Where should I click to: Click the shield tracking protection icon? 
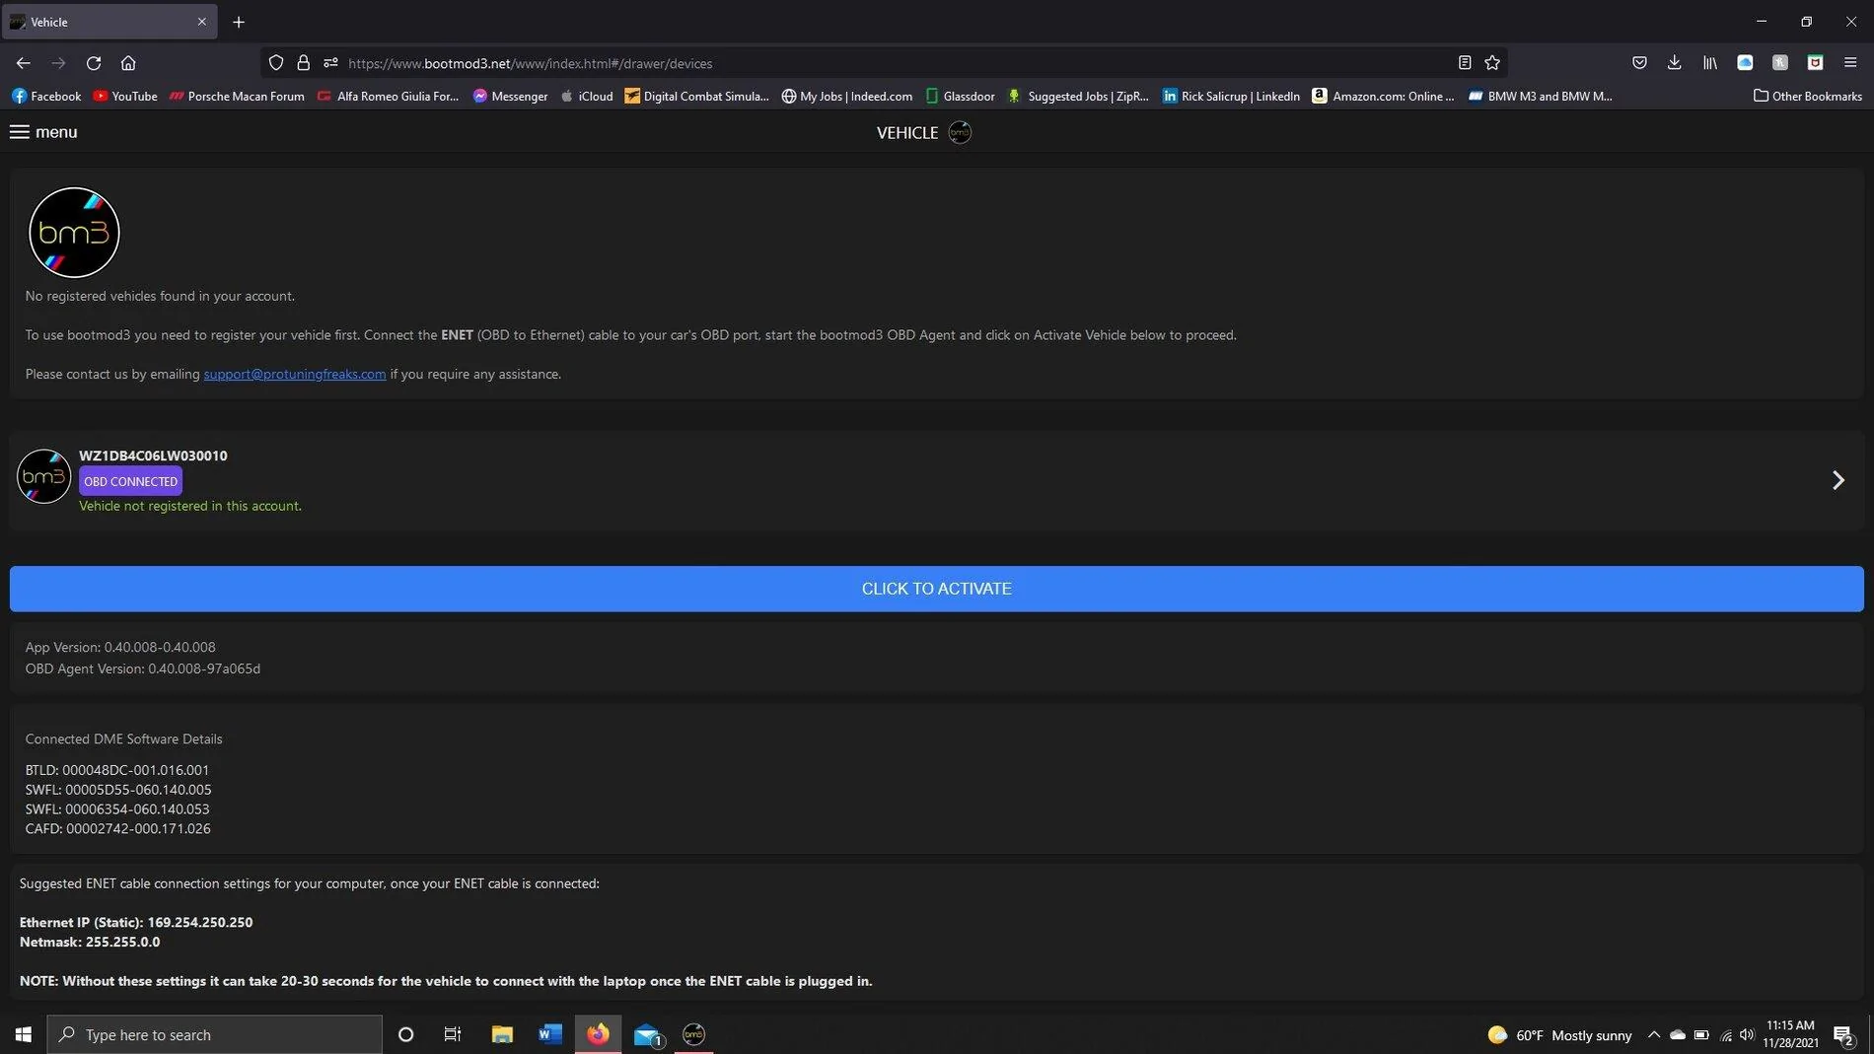coord(276,63)
